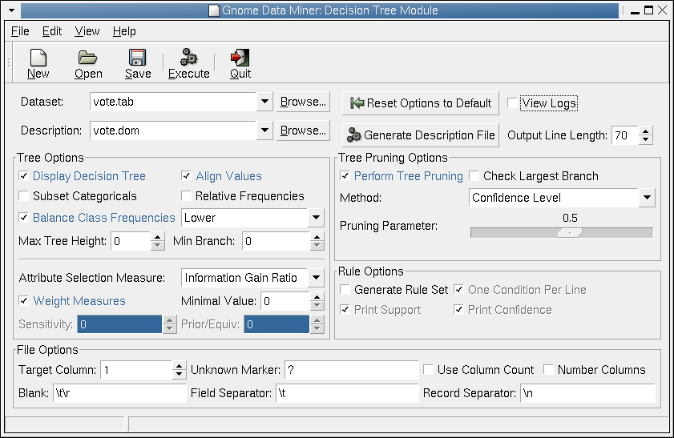Open a file with the Open folder icon
The image size is (674, 438).
click(87, 58)
